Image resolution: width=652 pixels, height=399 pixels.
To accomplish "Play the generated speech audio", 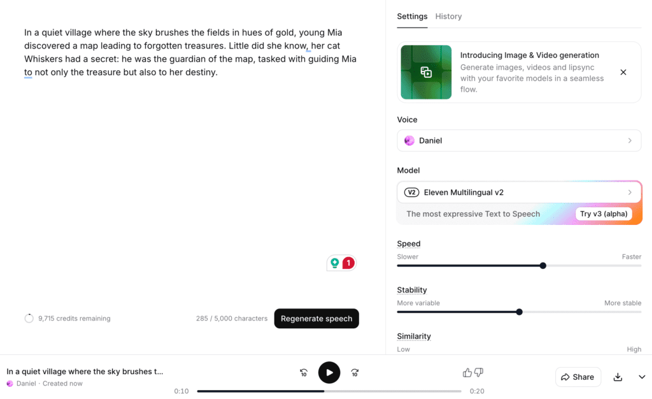I will pos(329,372).
